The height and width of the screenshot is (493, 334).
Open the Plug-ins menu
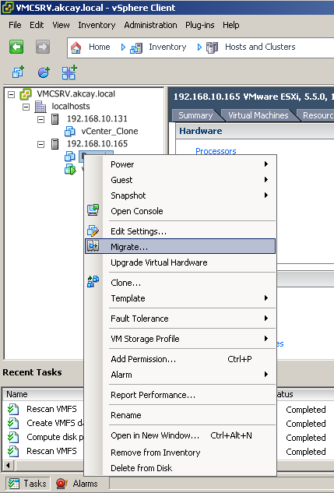[x=200, y=25]
